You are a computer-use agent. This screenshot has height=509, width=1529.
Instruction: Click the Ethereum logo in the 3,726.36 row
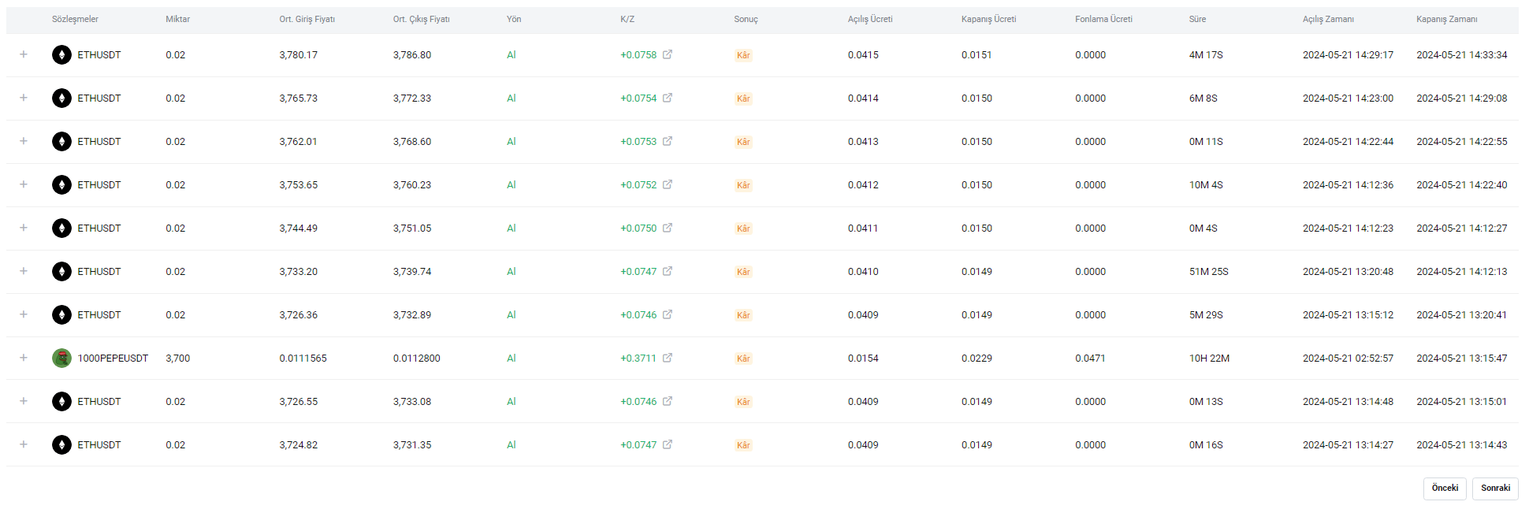point(61,315)
